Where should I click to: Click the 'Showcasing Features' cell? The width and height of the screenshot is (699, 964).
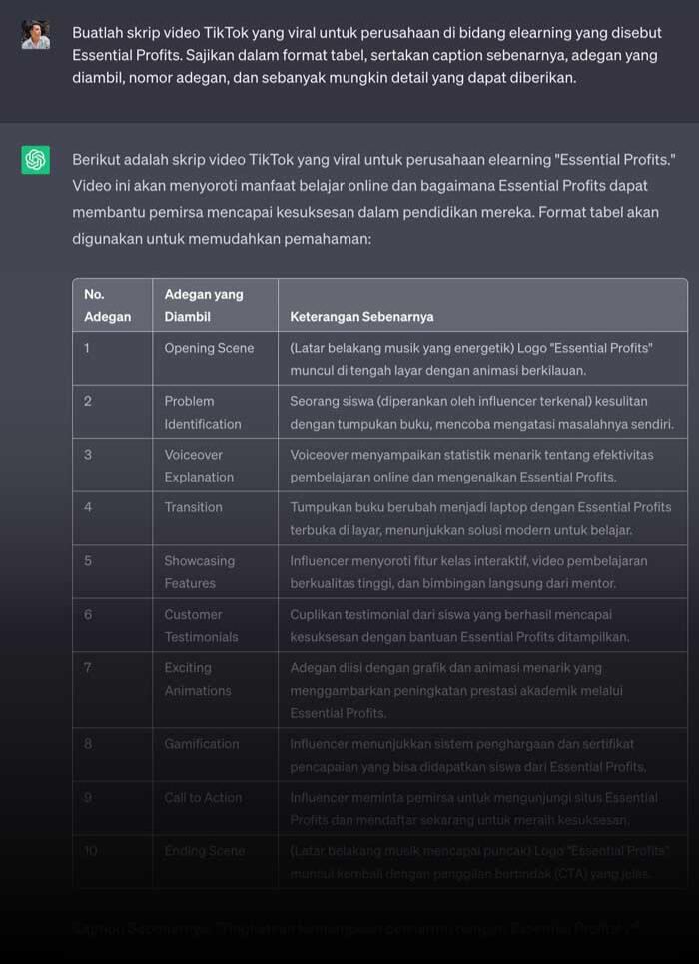(x=215, y=571)
